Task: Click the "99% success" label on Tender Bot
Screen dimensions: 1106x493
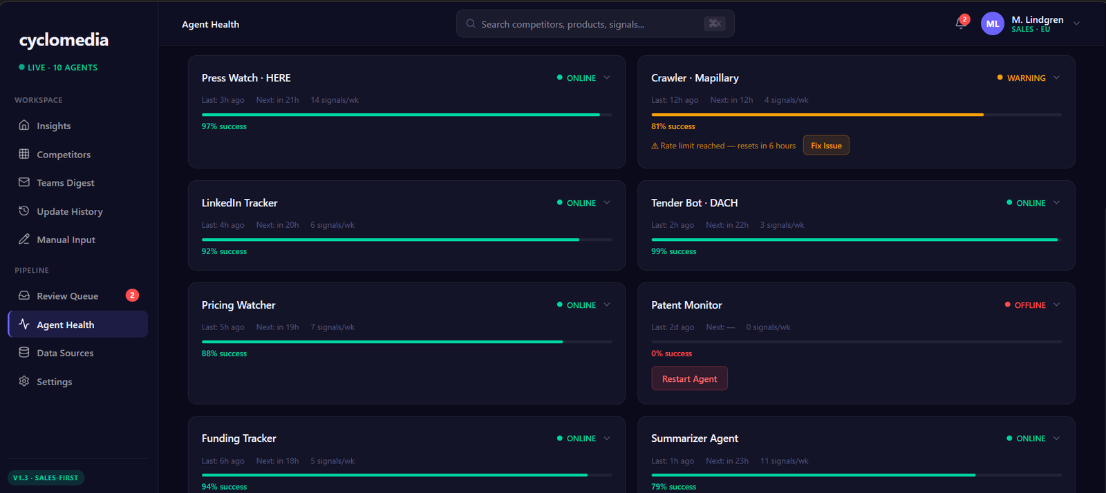Action: click(673, 251)
